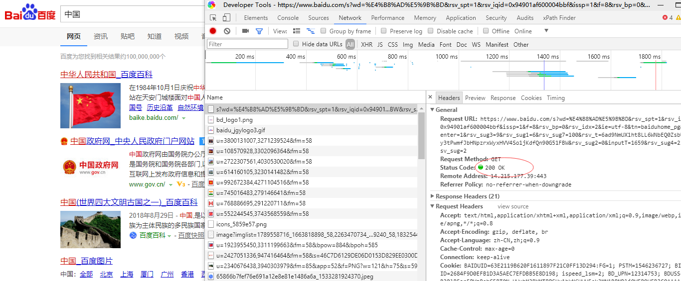This screenshot has width=681, height=281.
Task: Open the Console tab
Action: click(288, 18)
